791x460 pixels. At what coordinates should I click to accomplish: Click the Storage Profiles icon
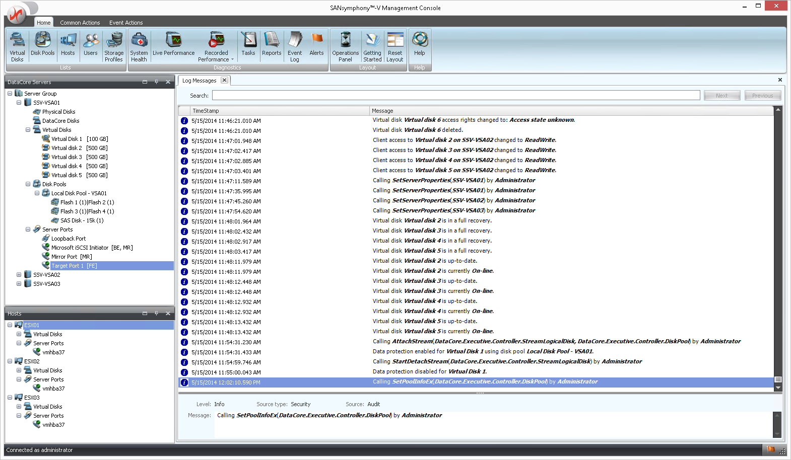tap(114, 46)
